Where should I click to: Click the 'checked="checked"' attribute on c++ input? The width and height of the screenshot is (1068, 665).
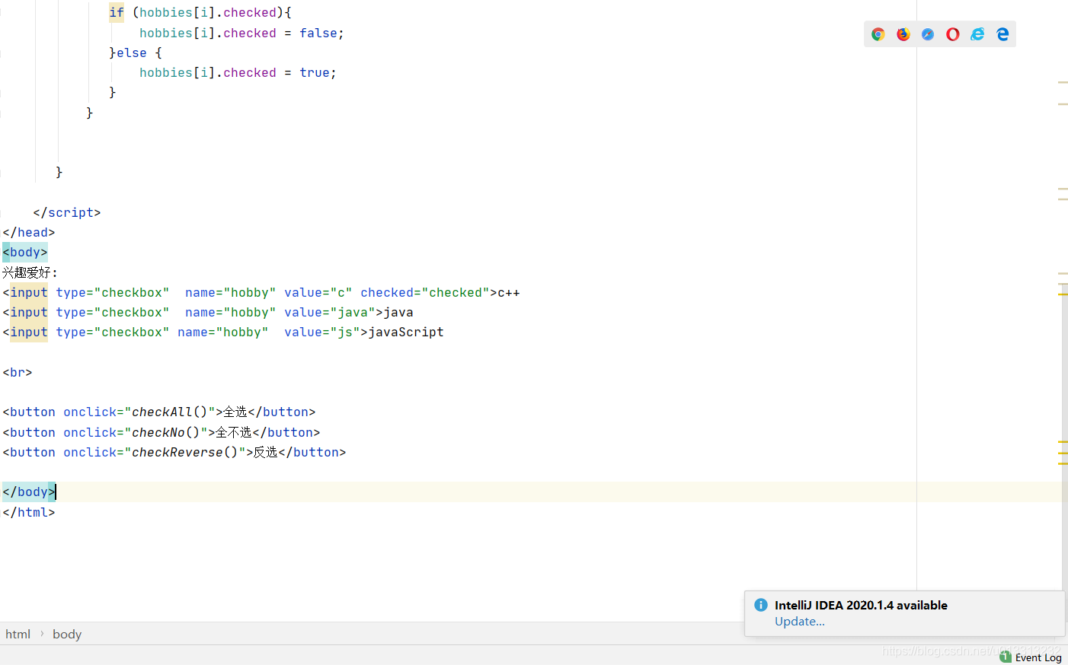click(x=425, y=292)
